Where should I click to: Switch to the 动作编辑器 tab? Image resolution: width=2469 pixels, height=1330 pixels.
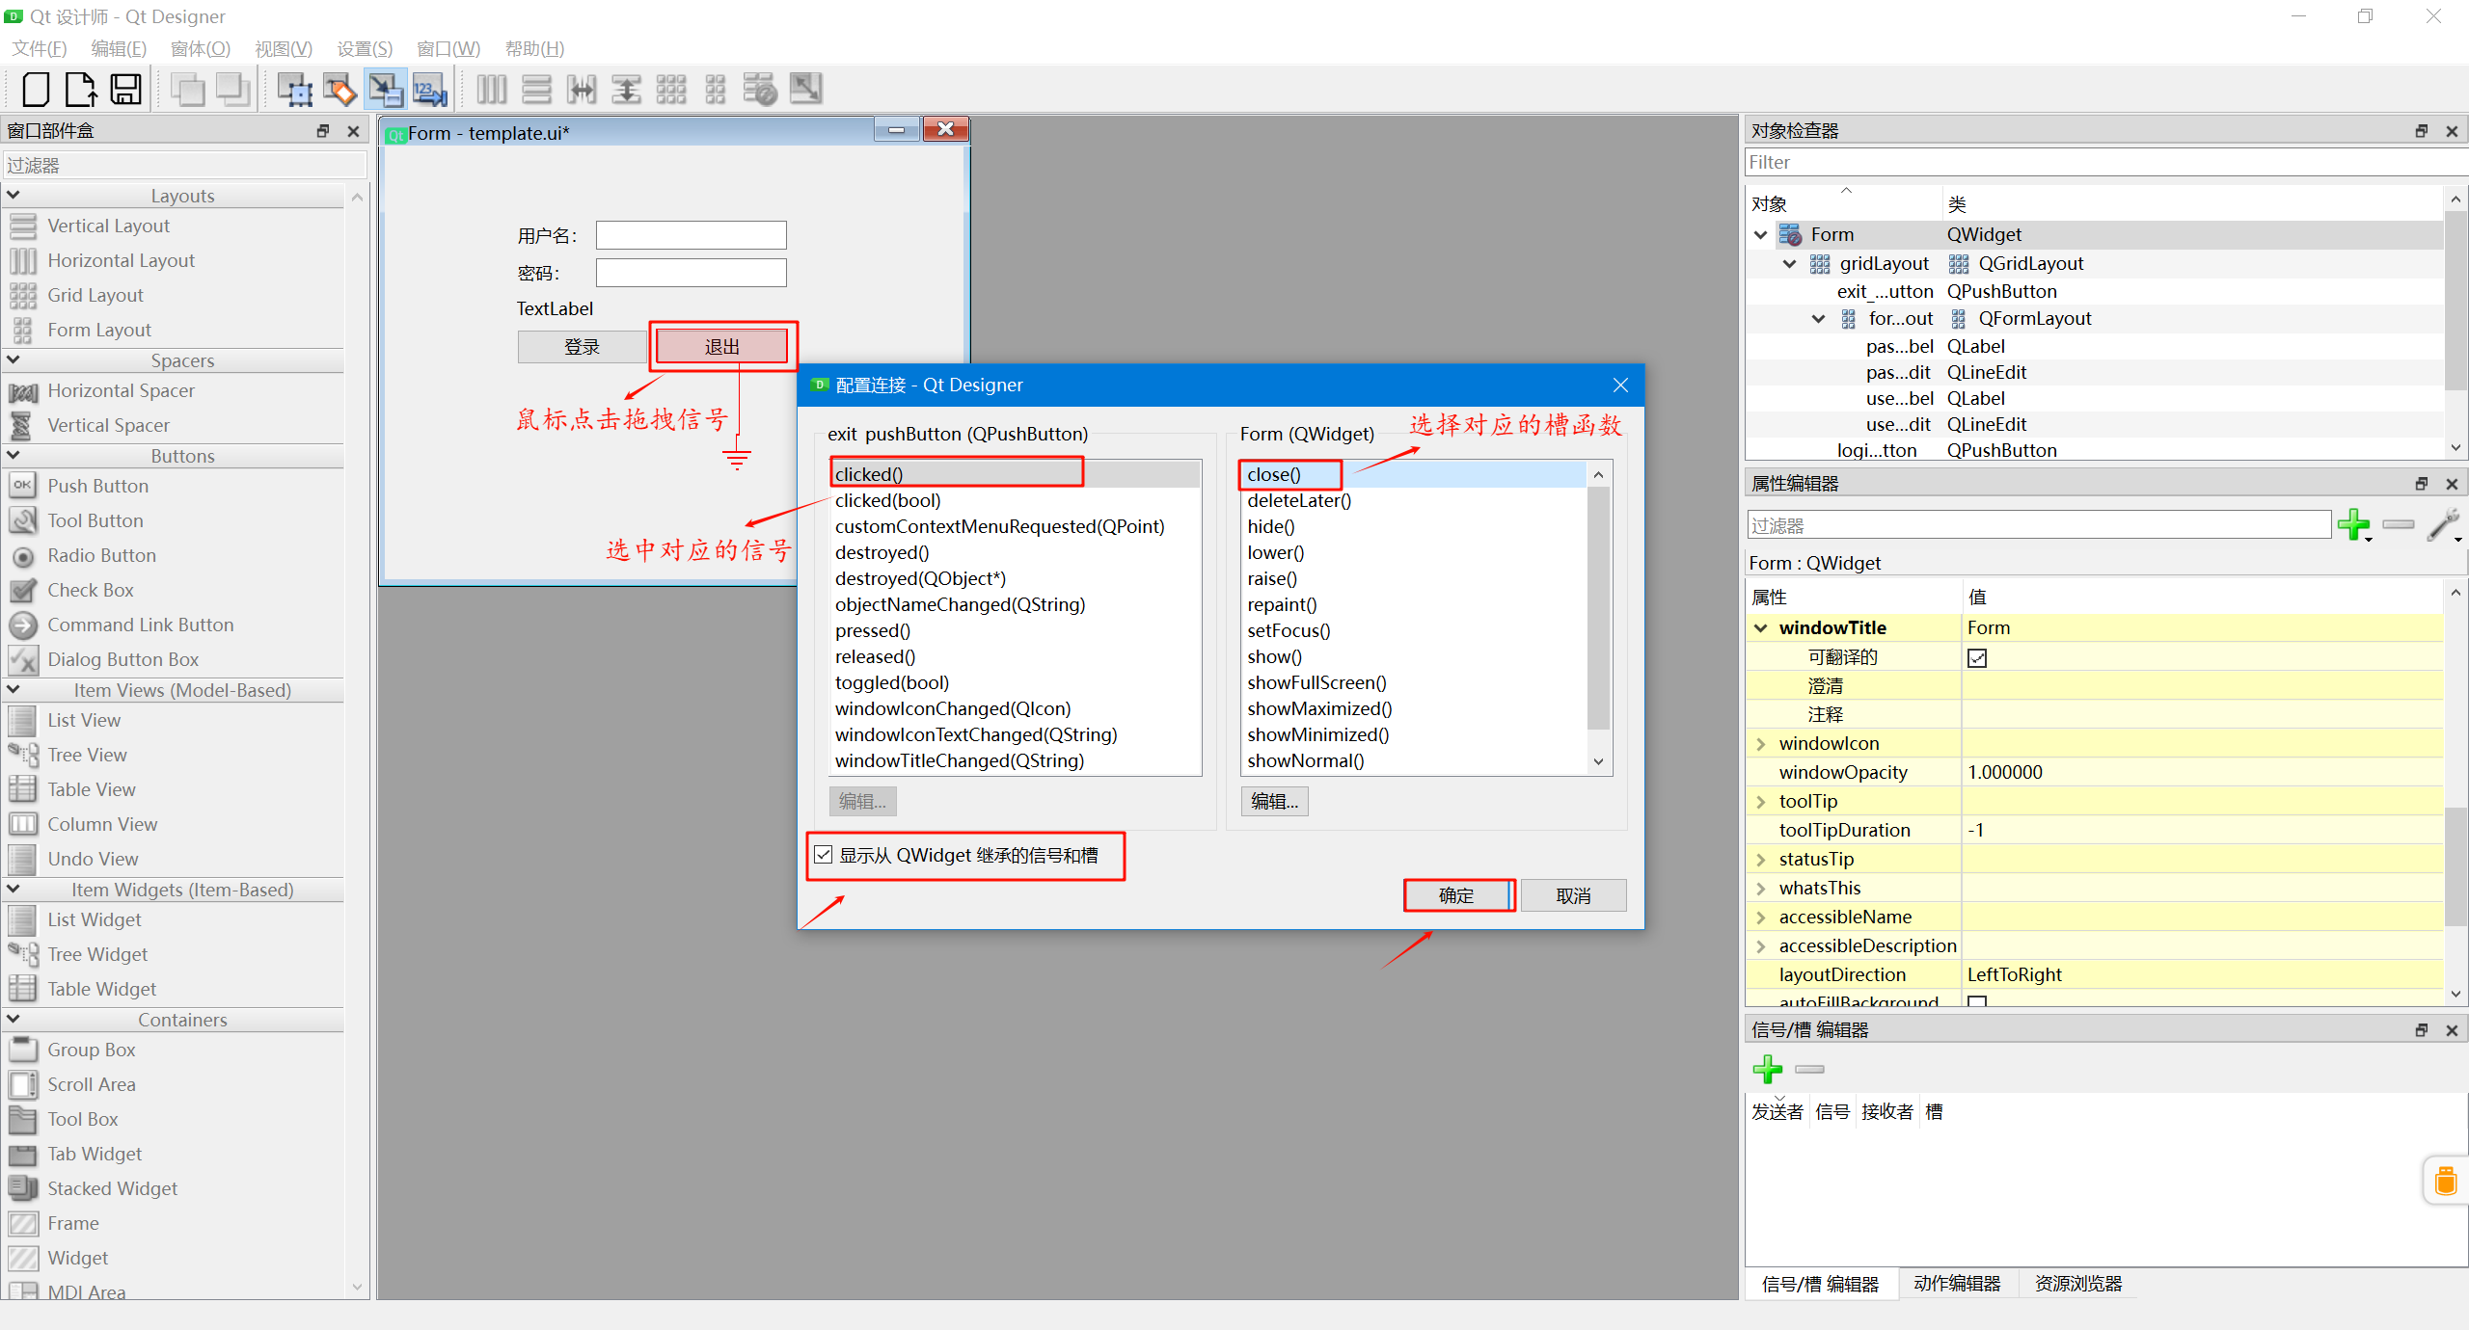[x=1957, y=1284]
